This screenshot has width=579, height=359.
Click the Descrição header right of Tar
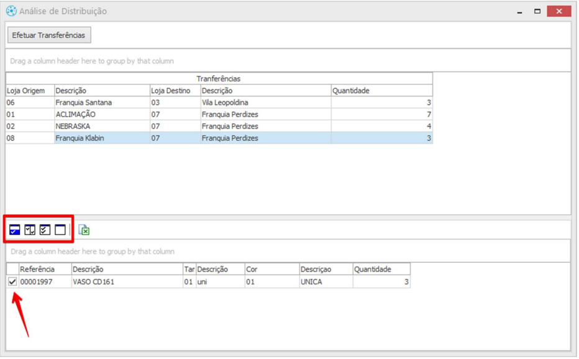click(221, 270)
